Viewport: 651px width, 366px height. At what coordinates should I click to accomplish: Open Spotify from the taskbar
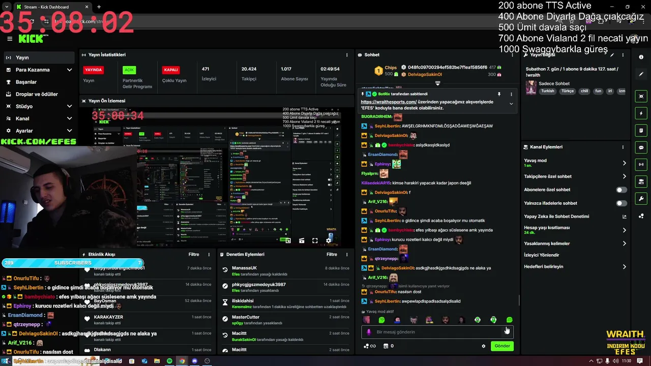coord(169,361)
